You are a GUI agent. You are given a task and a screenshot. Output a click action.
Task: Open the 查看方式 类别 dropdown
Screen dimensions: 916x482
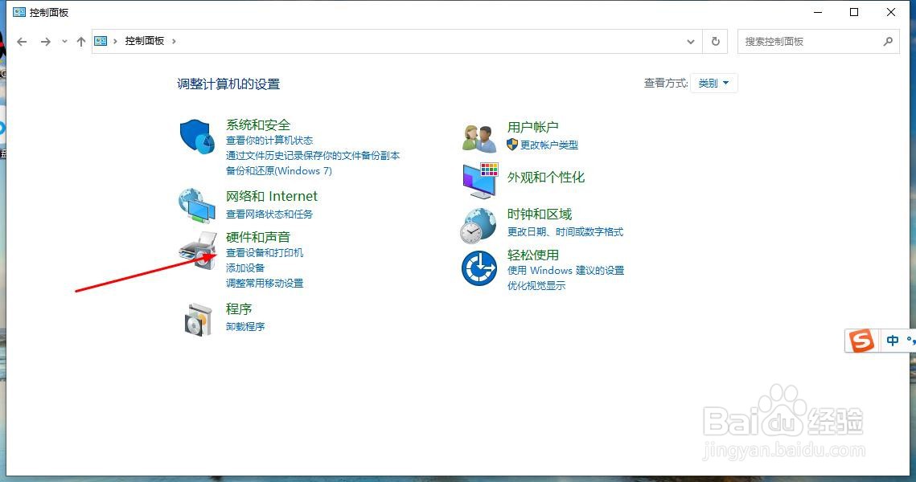pos(713,83)
